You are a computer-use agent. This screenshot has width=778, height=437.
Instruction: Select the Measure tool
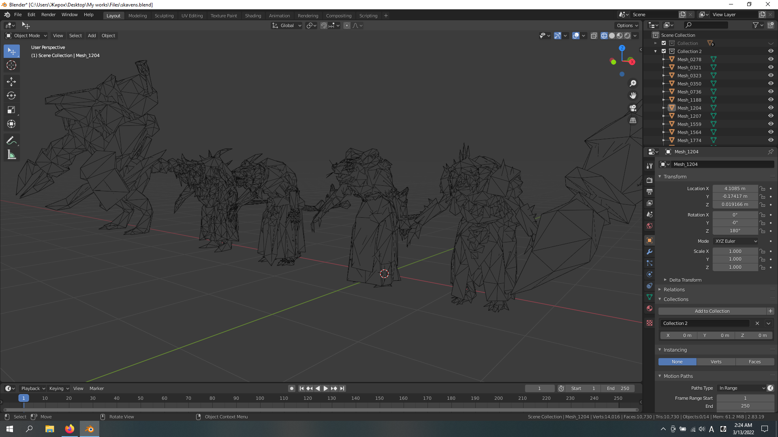click(x=11, y=155)
